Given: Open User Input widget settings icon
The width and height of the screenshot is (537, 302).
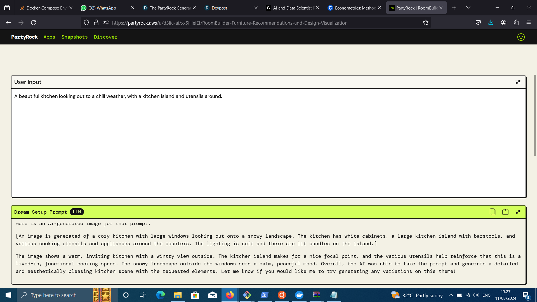Looking at the screenshot, I should pyautogui.click(x=518, y=82).
